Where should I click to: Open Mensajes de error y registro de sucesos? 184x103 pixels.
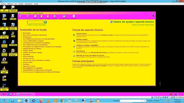90,55
